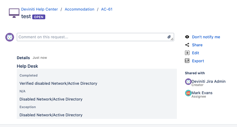
Task: Click the comment box resize handle
Action: click(x=172, y=39)
